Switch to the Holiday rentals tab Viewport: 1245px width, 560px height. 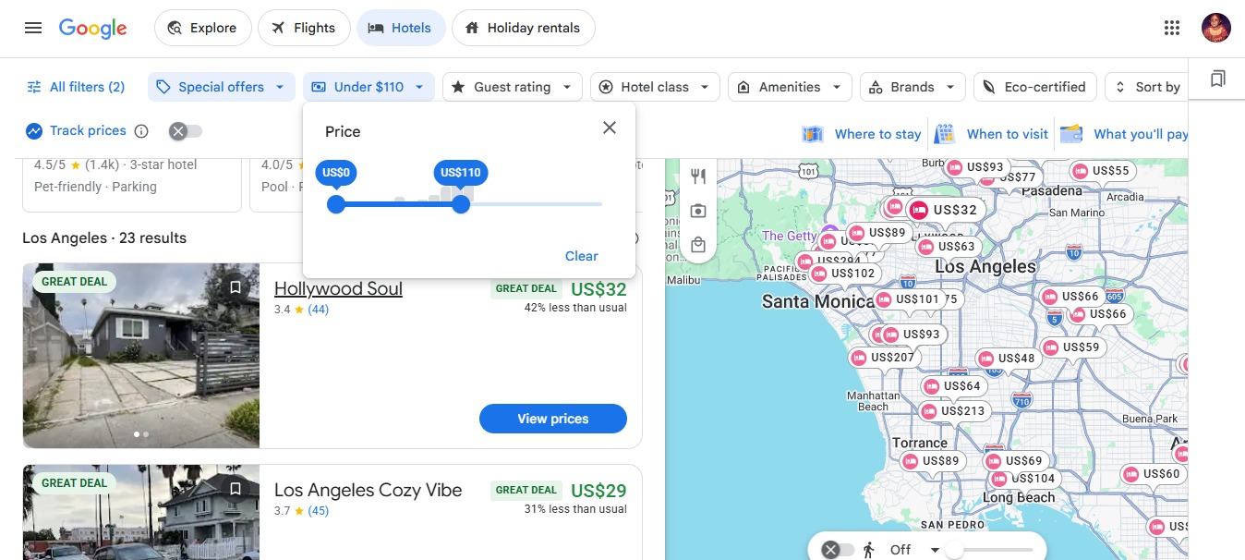(x=523, y=28)
